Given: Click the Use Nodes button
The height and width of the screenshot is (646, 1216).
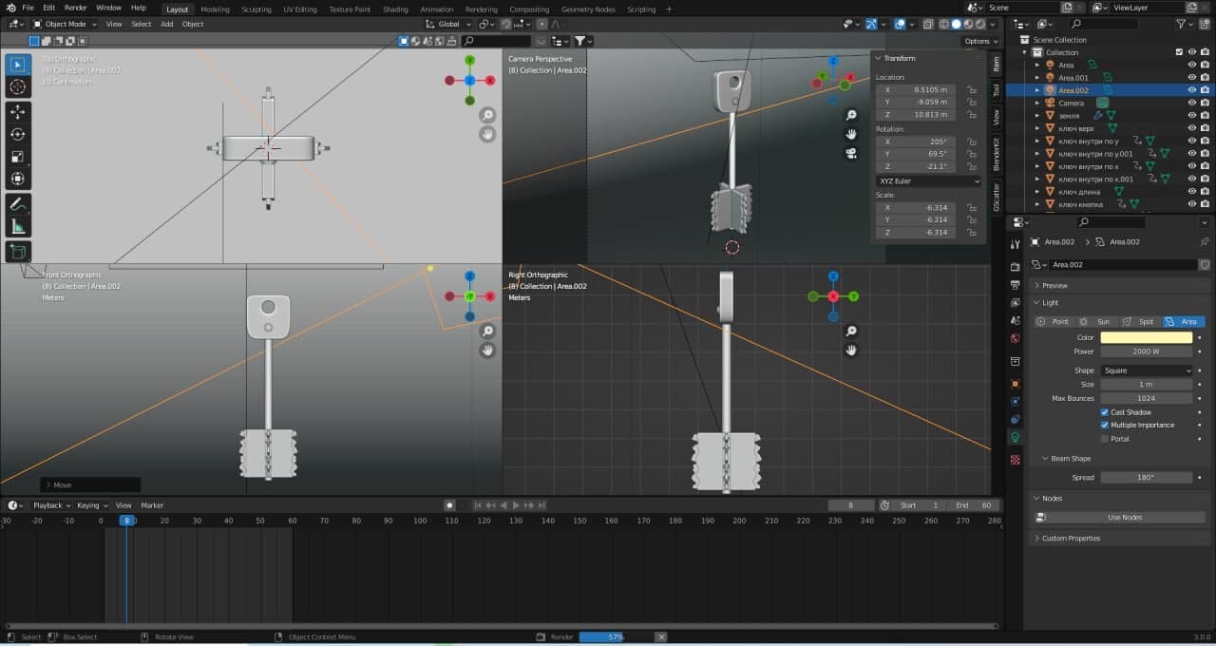Looking at the screenshot, I should [x=1126, y=517].
